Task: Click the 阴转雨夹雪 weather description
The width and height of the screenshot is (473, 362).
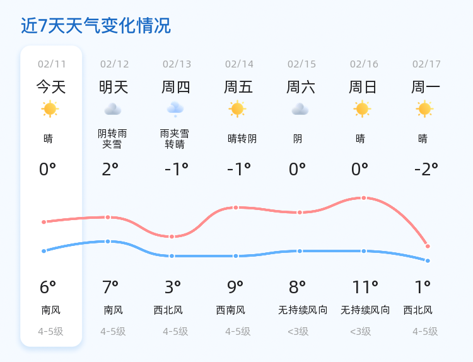Action: pyautogui.click(x=112, y=139)
